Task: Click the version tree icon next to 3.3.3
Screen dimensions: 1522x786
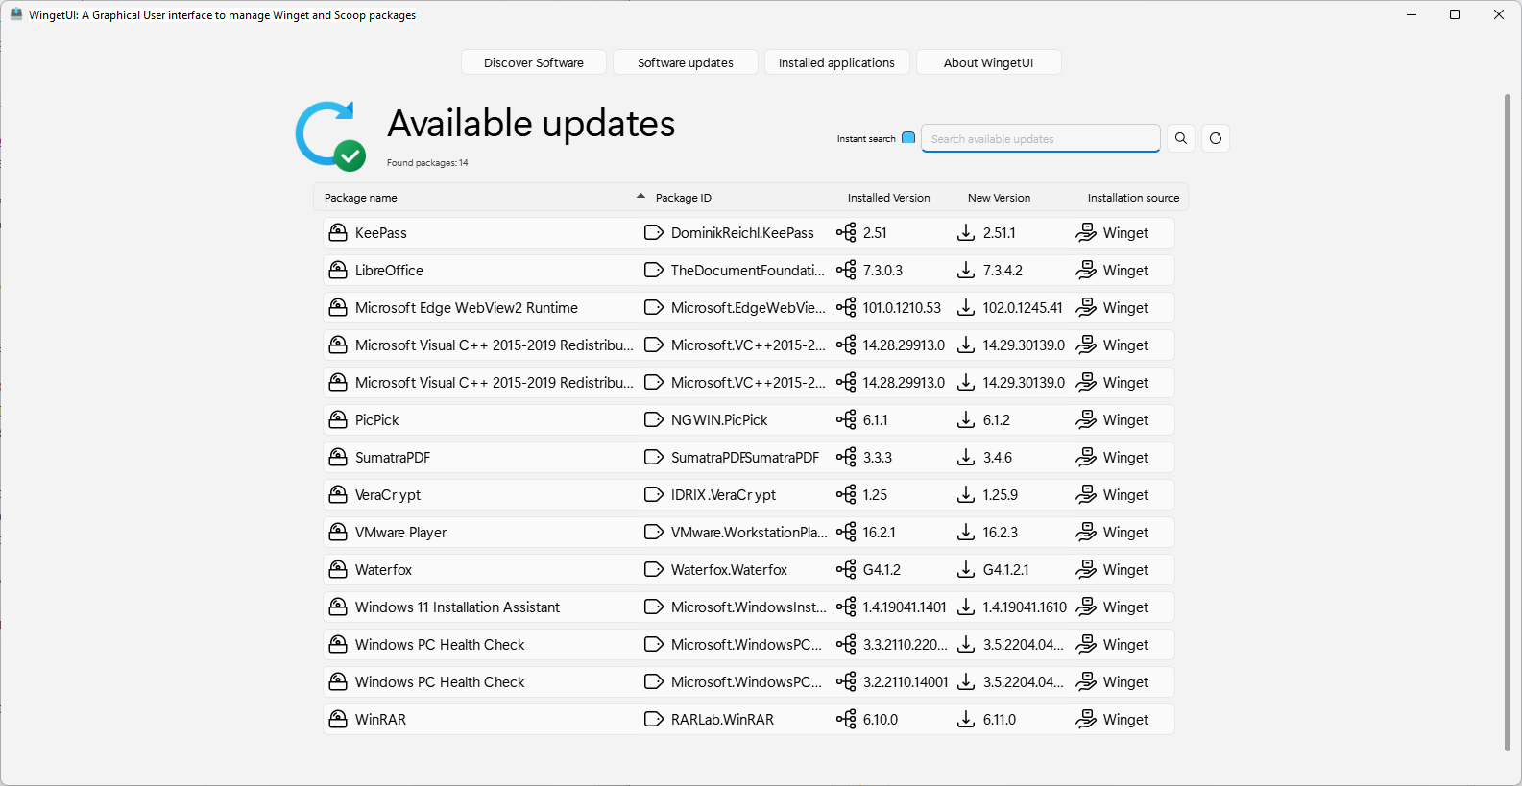Action: coord(846,457)
